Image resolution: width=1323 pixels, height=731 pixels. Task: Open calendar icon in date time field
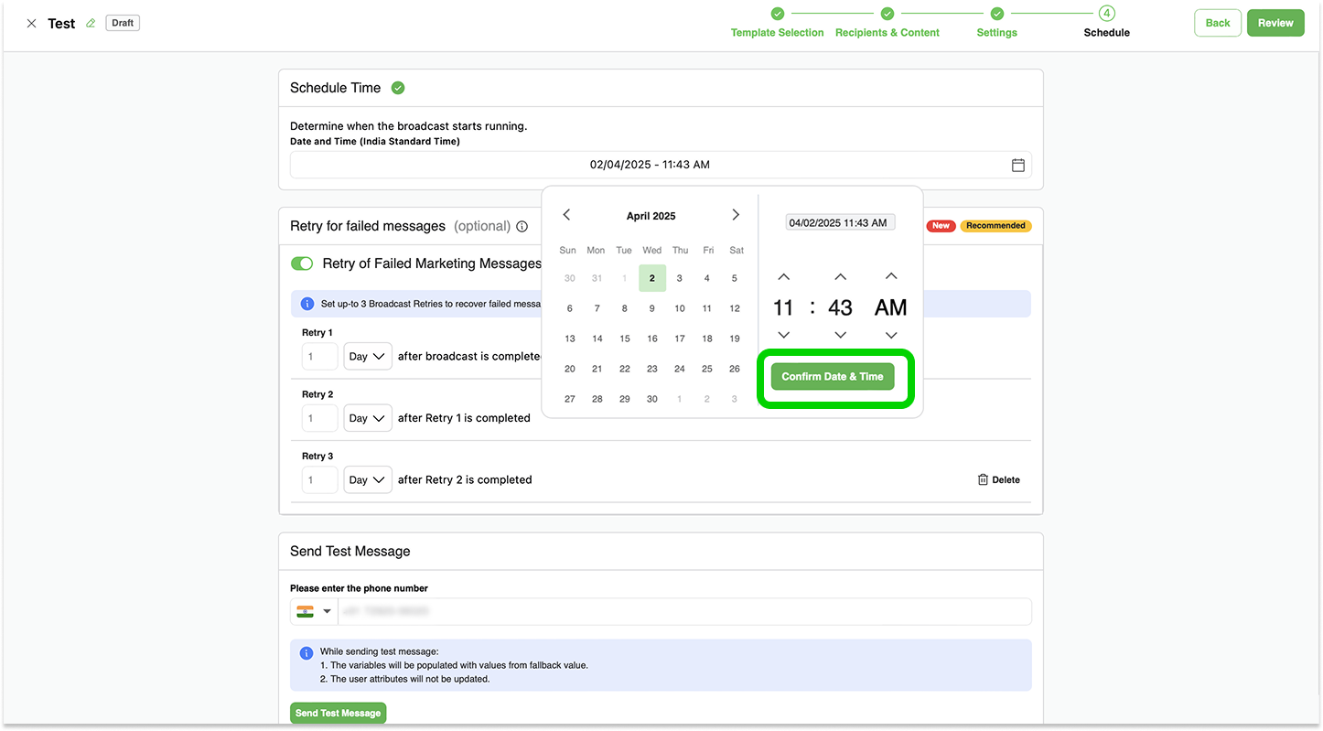[1017, 165]
